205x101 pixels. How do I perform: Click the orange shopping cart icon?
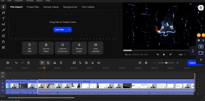click(x=203, y=35)
